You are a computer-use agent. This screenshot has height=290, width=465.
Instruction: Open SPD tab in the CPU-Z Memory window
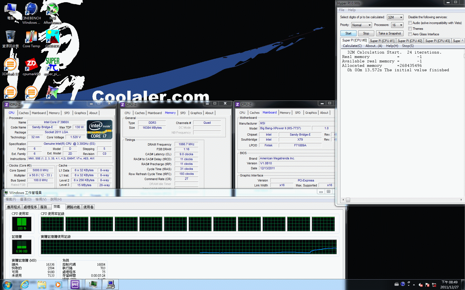[183, 113]
